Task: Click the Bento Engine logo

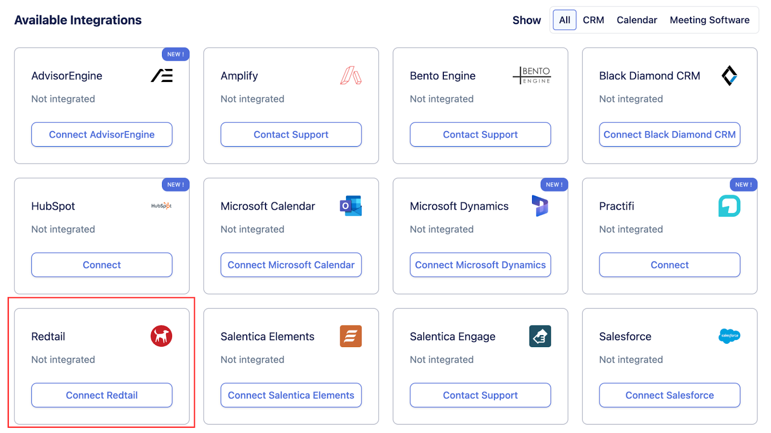Action: 532,76
